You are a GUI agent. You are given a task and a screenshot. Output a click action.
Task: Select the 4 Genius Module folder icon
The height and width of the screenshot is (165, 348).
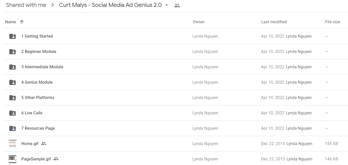click(x=13, y=82)
